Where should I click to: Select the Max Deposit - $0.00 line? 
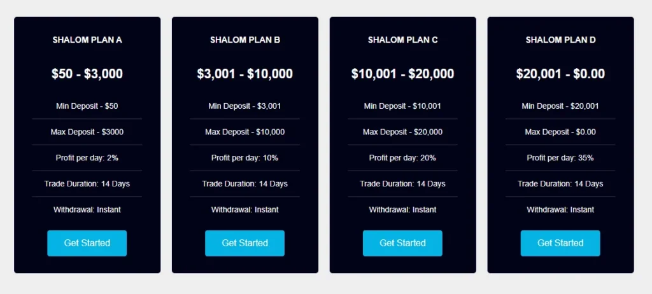(560, 132)
